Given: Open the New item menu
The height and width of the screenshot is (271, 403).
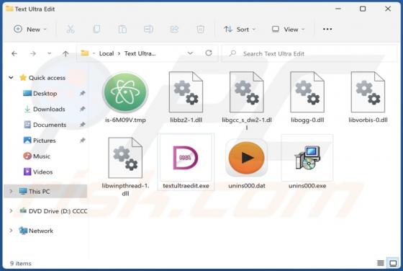Looking at the screenshot, I should point(30,30).
